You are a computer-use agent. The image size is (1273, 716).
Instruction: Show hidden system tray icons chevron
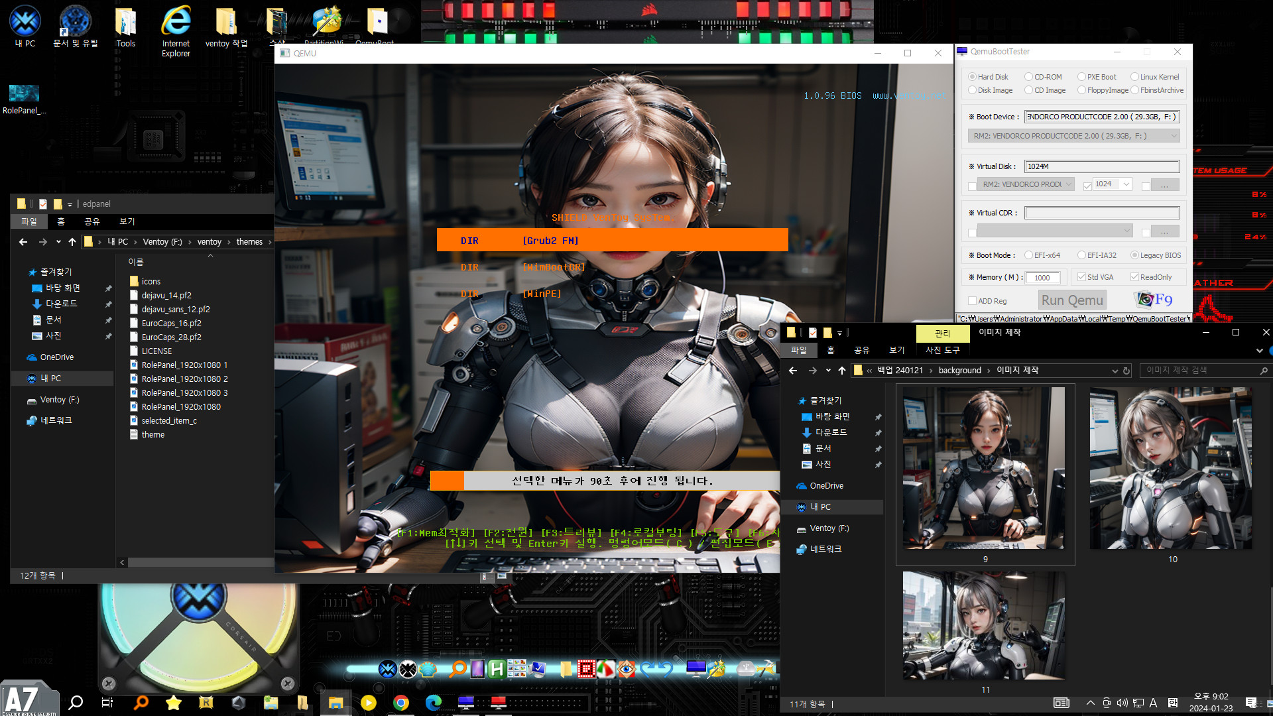click(x=1090, y=703)
